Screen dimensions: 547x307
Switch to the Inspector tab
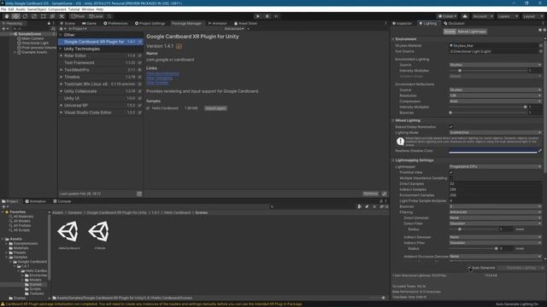pyautogui.click(x=402, y=23)
